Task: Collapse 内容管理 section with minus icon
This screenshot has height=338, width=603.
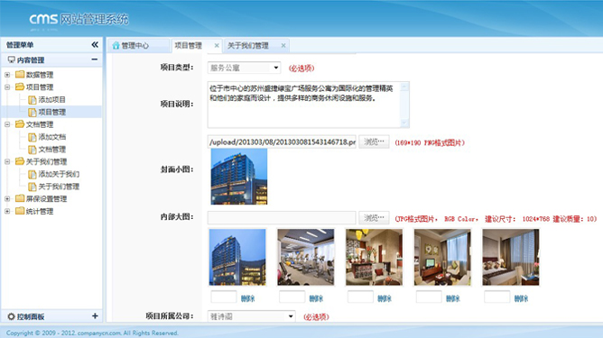Action: [94, 59]
